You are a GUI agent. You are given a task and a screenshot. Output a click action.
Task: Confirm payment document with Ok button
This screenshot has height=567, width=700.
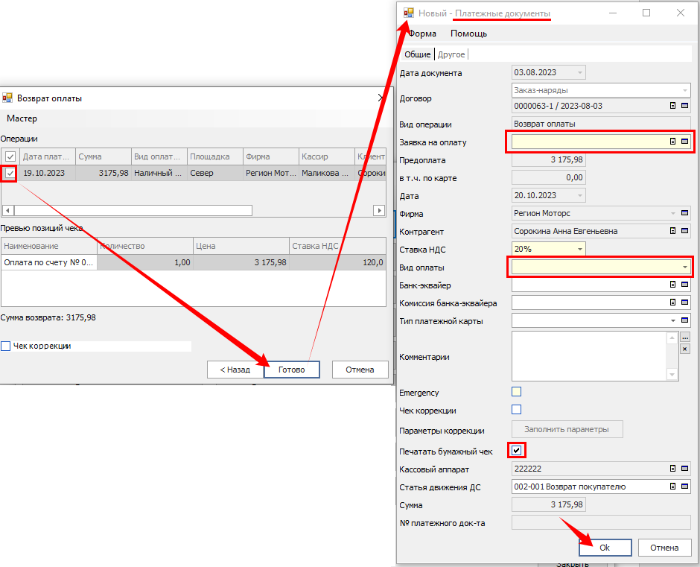(x=605, y=548)
